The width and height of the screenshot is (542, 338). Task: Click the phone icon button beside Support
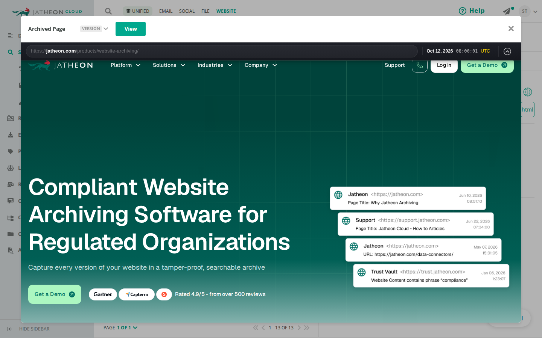coord(420,65)
